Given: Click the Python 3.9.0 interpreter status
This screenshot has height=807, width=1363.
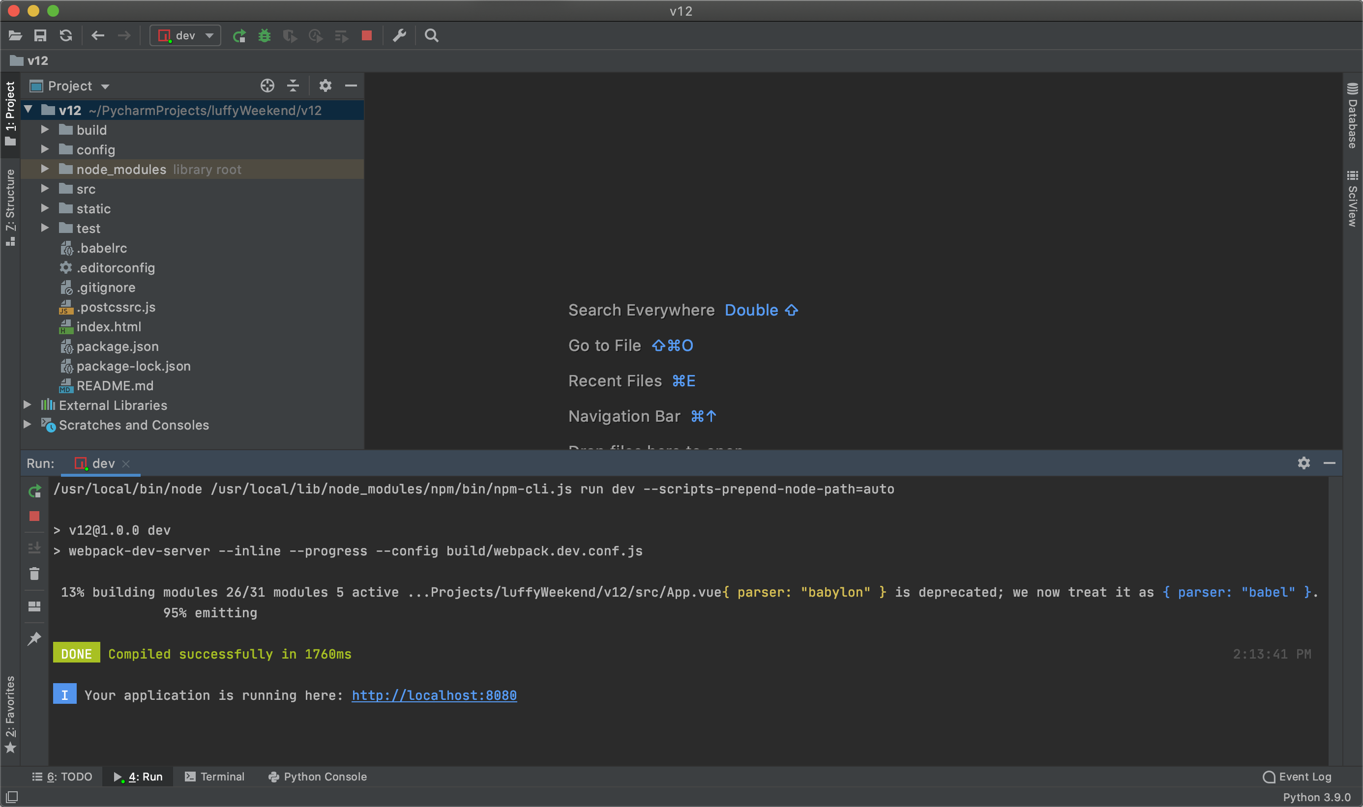Looking at the screenshot, I should tap(1317, 797).
